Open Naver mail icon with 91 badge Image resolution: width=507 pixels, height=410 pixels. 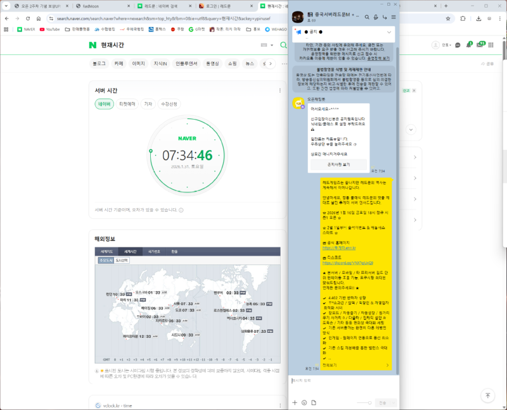[481, 46]
